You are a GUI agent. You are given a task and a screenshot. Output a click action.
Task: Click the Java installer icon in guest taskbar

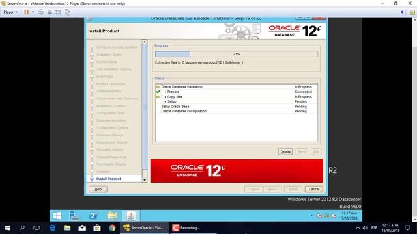tap(131, 216)
